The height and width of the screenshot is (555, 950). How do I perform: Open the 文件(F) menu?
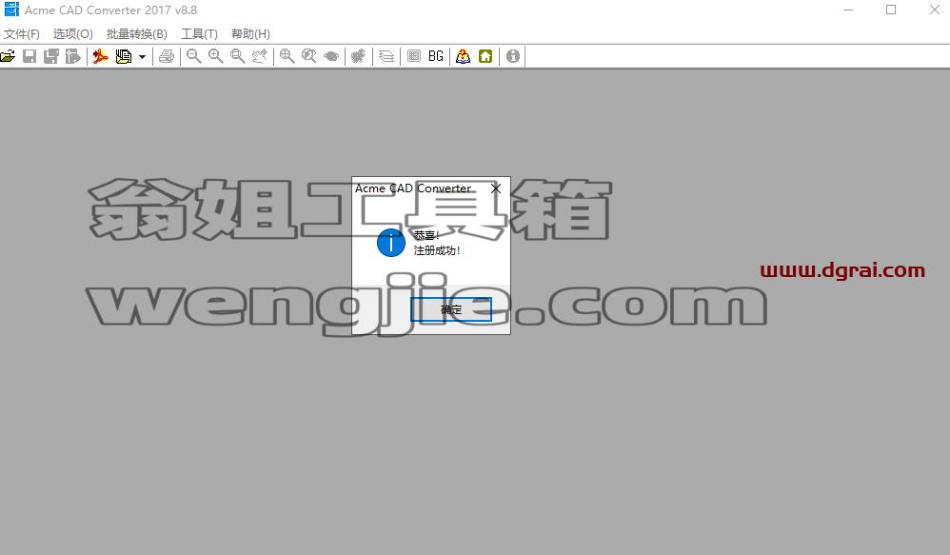[22, 34]
